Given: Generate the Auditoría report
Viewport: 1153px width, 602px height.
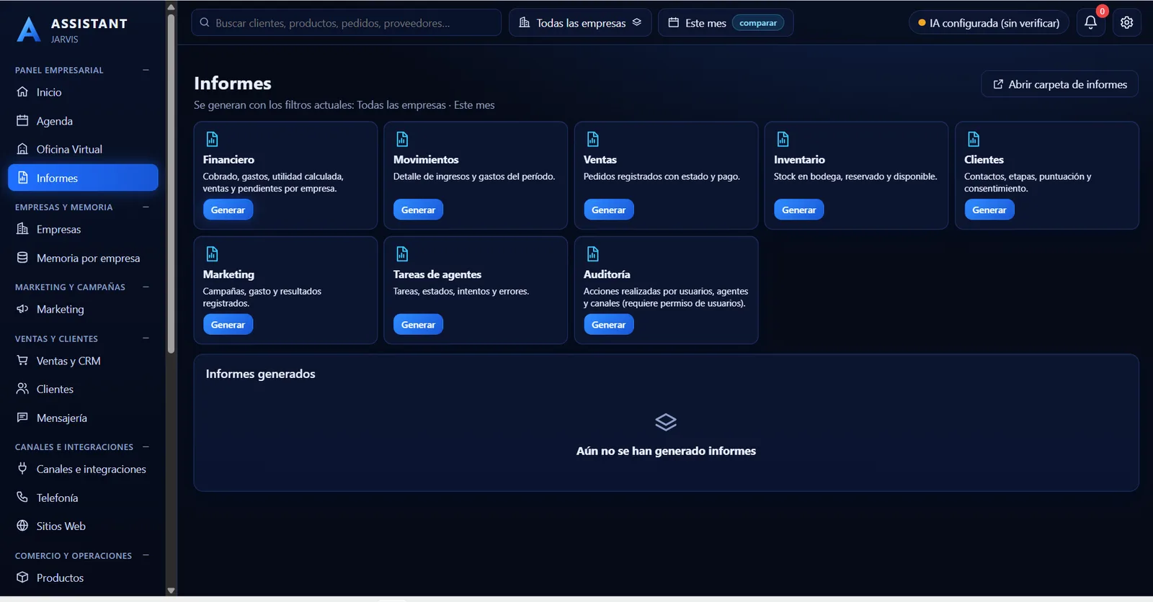Looking at the screenshot, I should 608,325.
